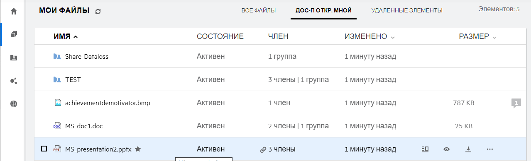
Task: Expand РАЗМЕР column sort chevron
Action: pos(494,37)
